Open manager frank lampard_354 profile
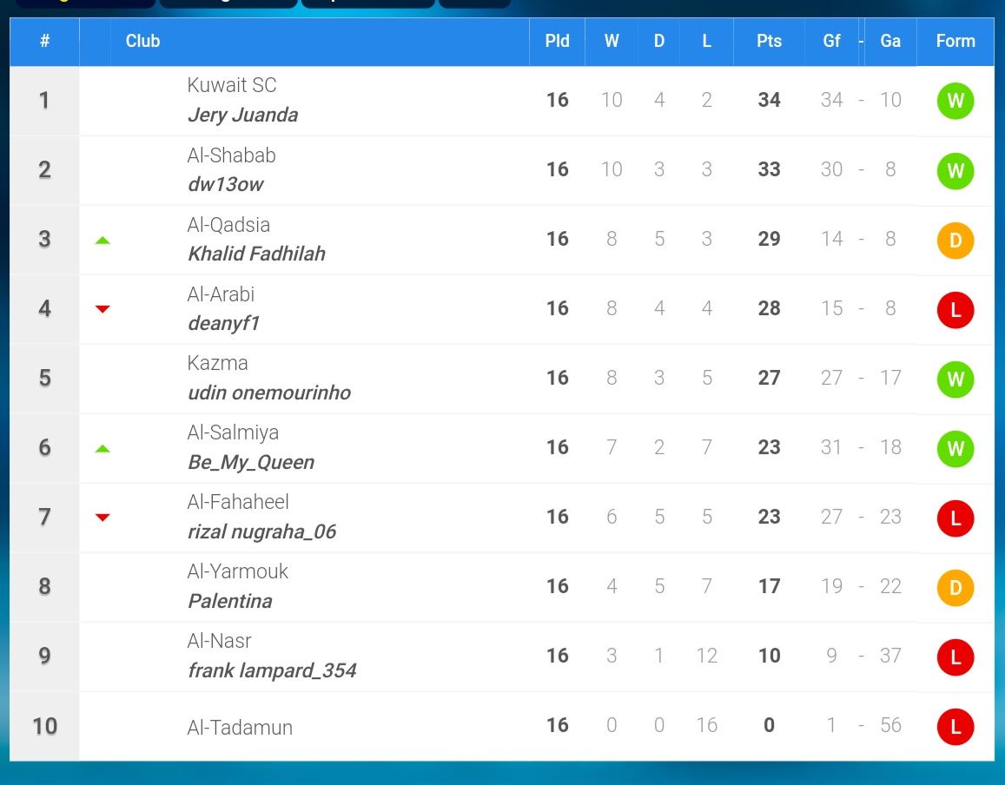1005x785 pixels. click(x=272, y=670)
